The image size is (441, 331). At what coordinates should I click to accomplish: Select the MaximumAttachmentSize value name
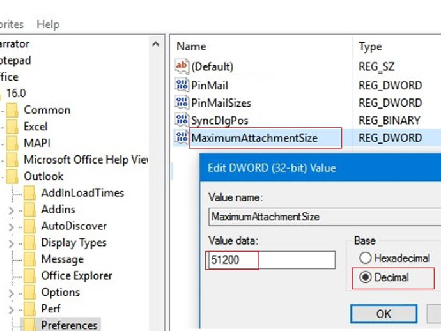[254, 138]
